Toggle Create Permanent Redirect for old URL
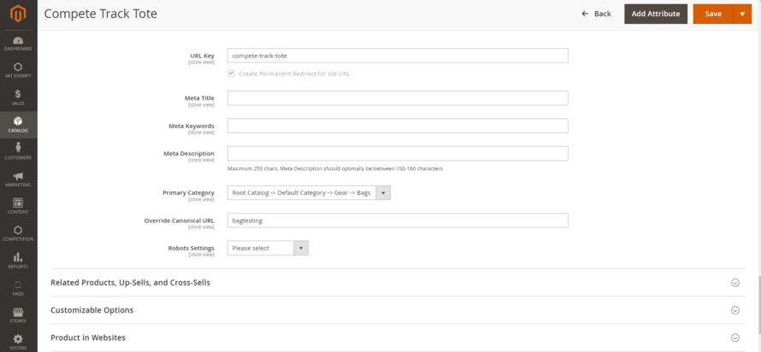 [231, 73]
